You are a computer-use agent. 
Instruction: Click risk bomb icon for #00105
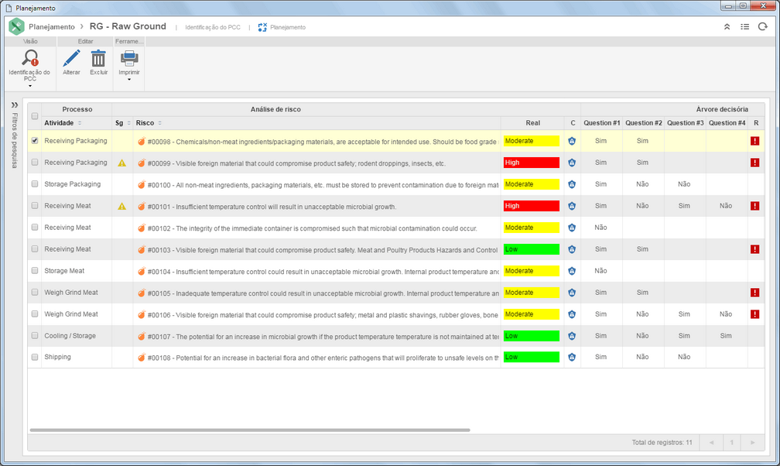click(142, 293)
